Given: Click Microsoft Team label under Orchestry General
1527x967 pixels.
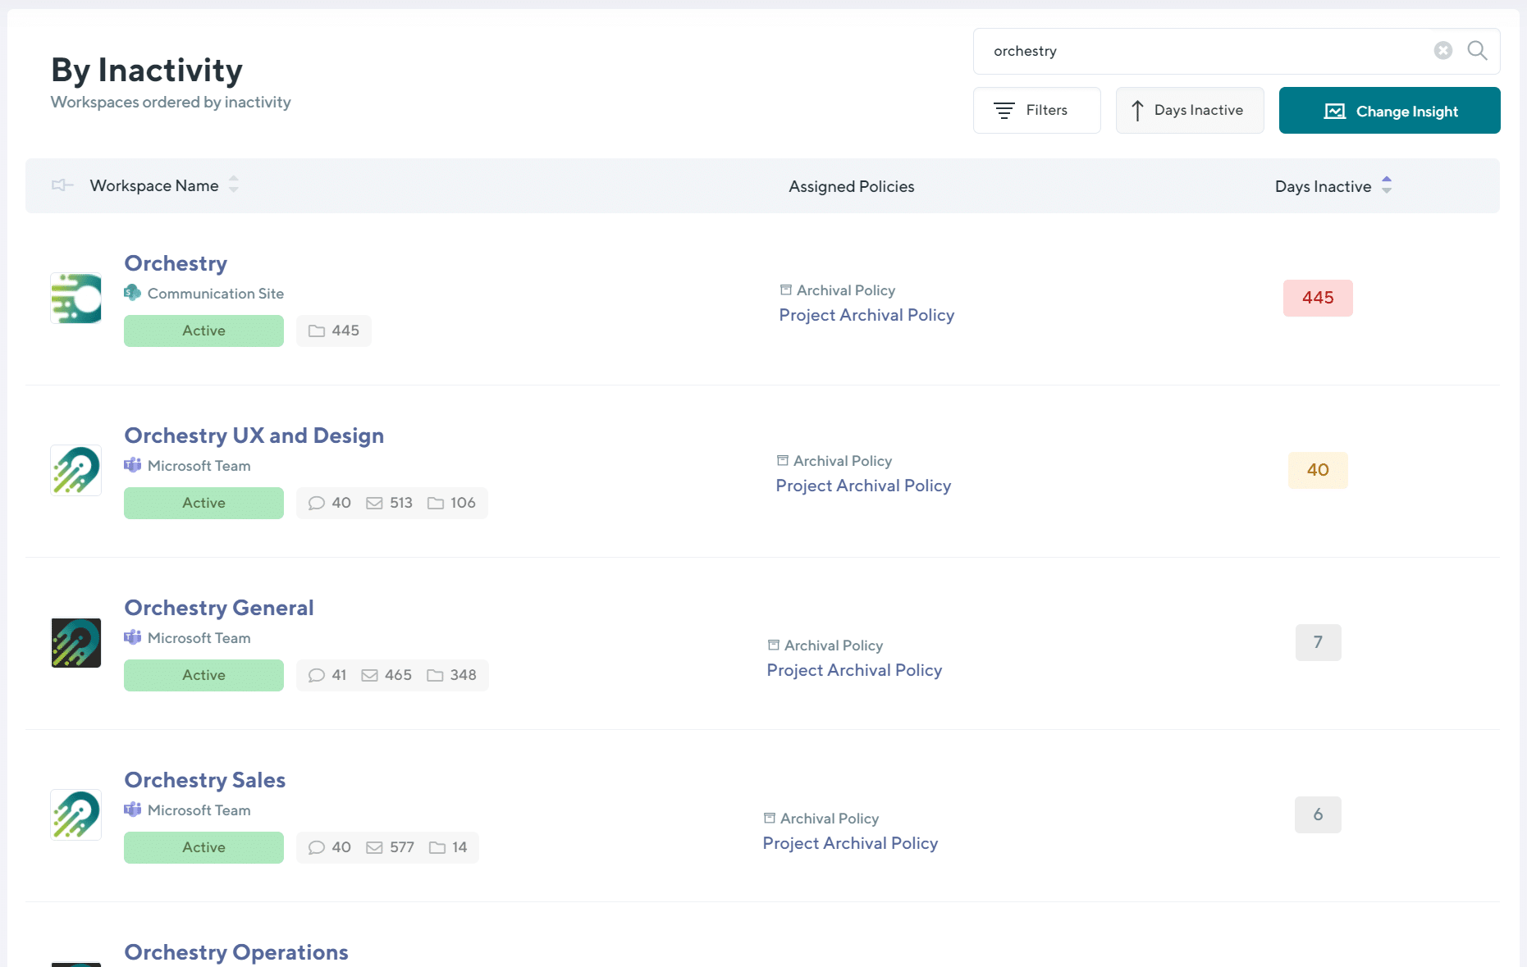Looking at the screenshot, I should pos(199,638).
